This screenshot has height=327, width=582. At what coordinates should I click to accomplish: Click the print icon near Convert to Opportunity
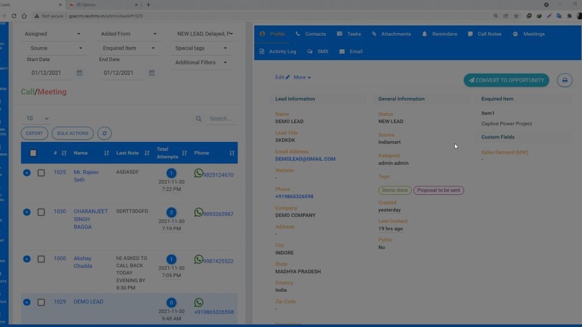[565, 80]
